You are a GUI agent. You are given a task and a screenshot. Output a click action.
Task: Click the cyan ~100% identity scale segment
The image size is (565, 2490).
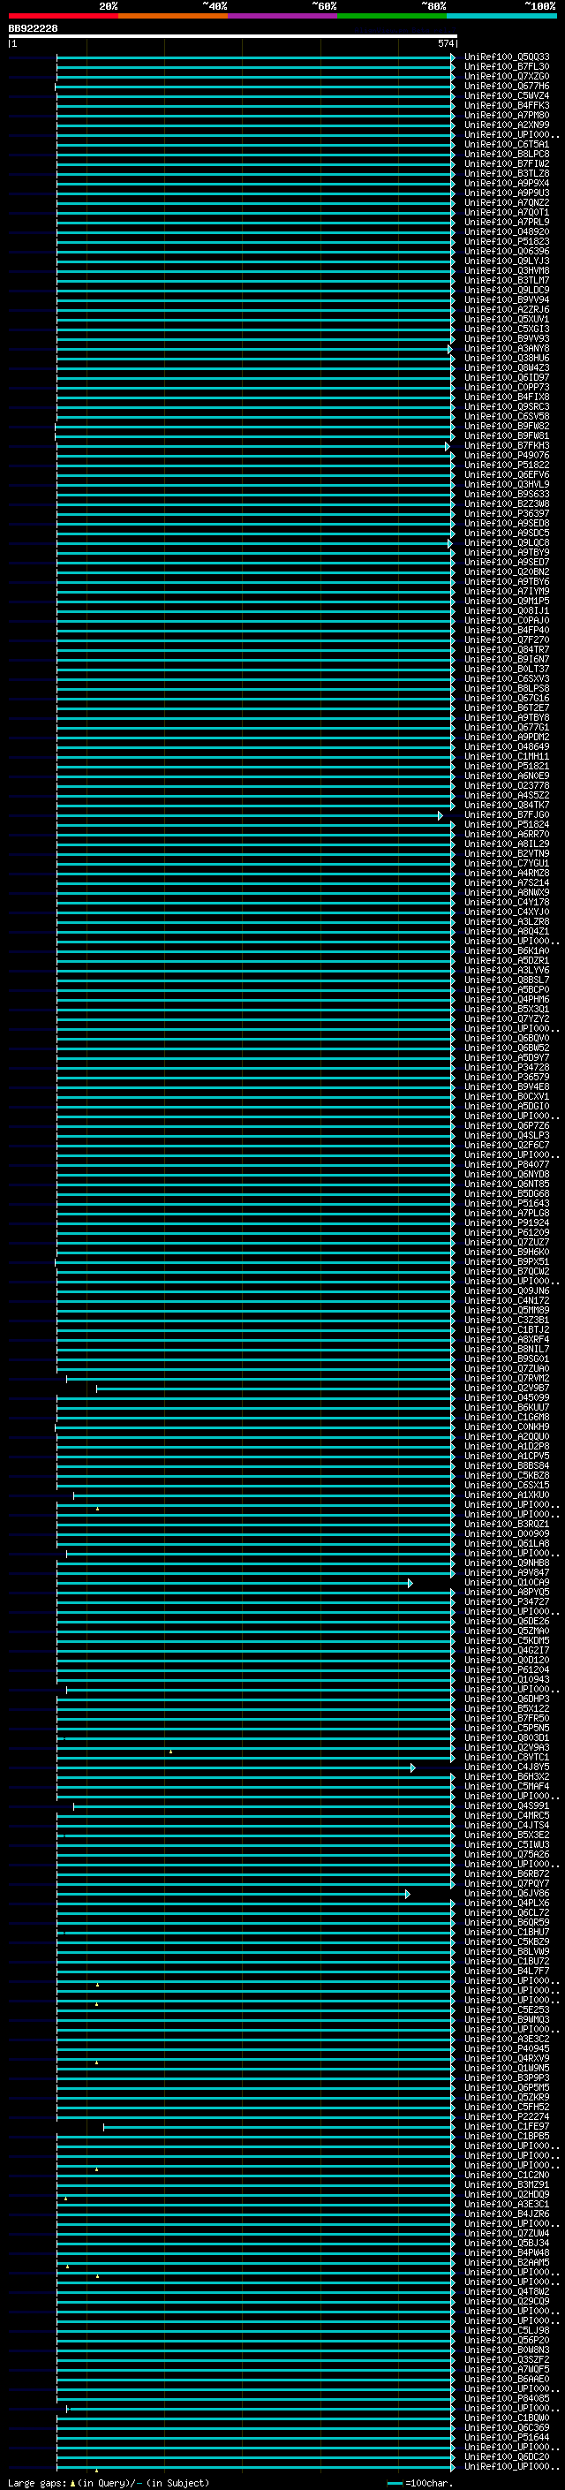pyautogui.click(x=501, y=16)
